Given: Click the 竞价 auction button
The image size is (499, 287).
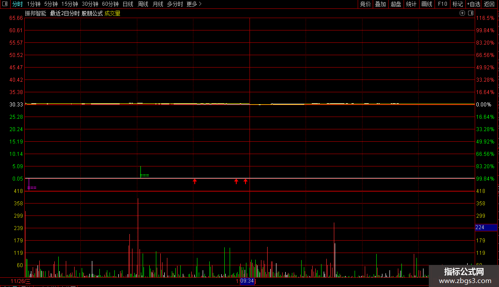Looking at the screenshot, I should coord(365,4).
